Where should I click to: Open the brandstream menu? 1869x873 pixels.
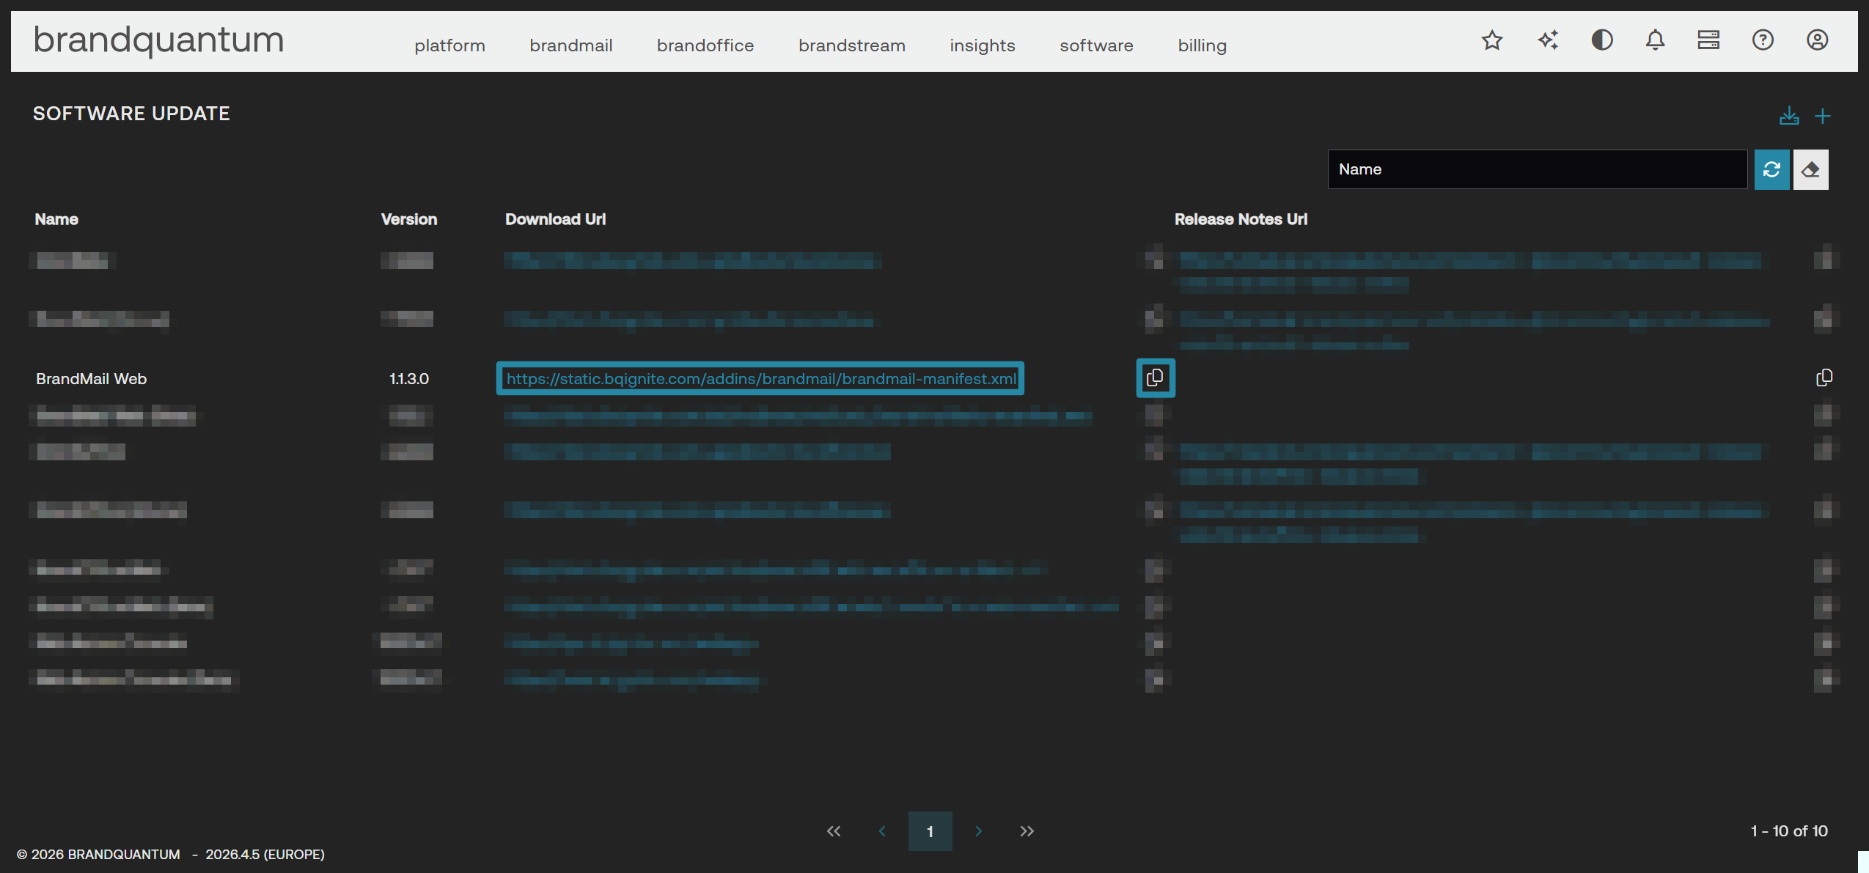tap(851, 45)
